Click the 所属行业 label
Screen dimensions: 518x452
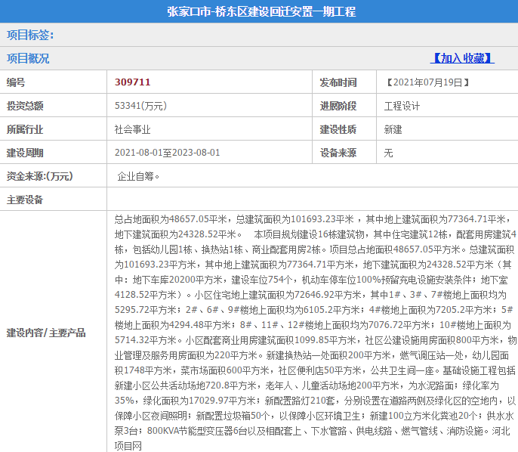point(25,129)
